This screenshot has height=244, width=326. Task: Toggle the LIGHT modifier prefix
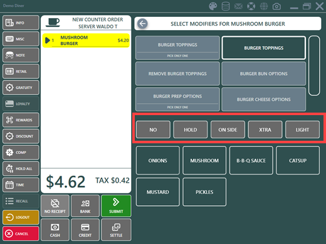(x=302, y=130)
